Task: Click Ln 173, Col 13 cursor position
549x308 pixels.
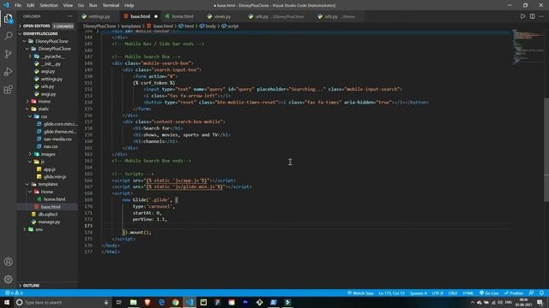Action: [x=391, y=293]
